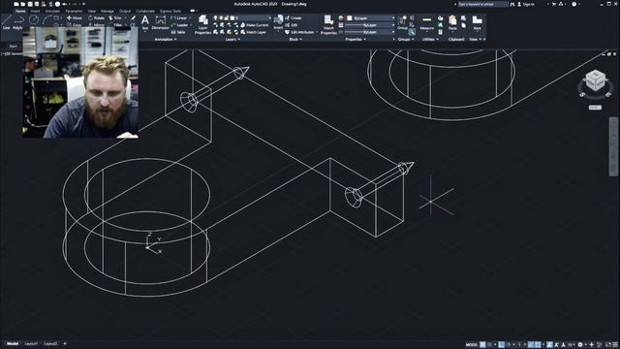Expand the Annotation panel

pyautogui.click(x=166, y=39)
